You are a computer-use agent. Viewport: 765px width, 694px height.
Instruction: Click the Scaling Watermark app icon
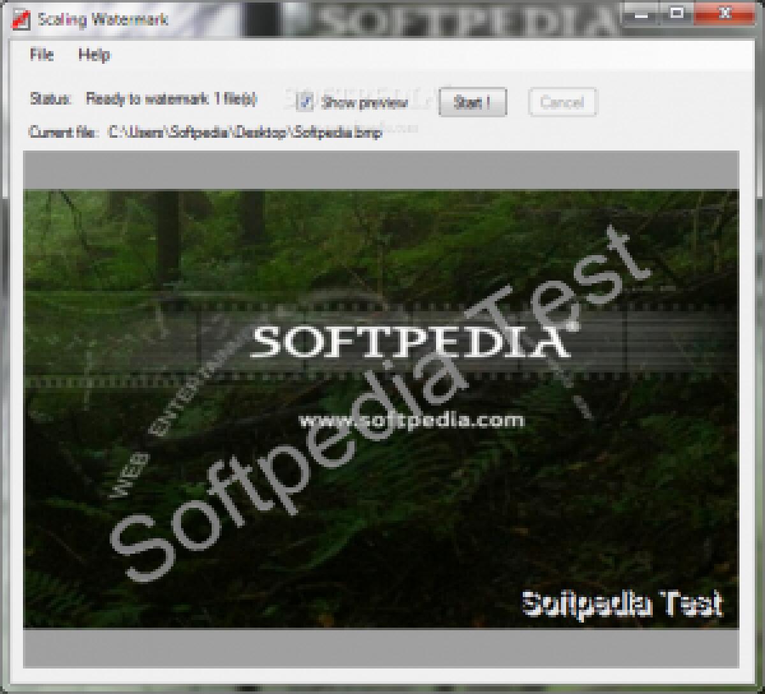pos(21,19)
